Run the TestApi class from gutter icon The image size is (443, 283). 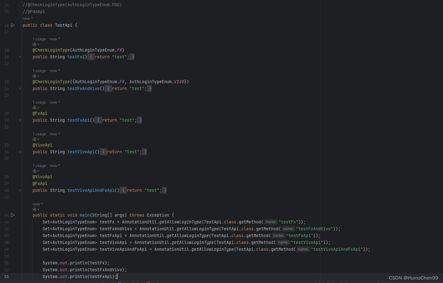13,25
